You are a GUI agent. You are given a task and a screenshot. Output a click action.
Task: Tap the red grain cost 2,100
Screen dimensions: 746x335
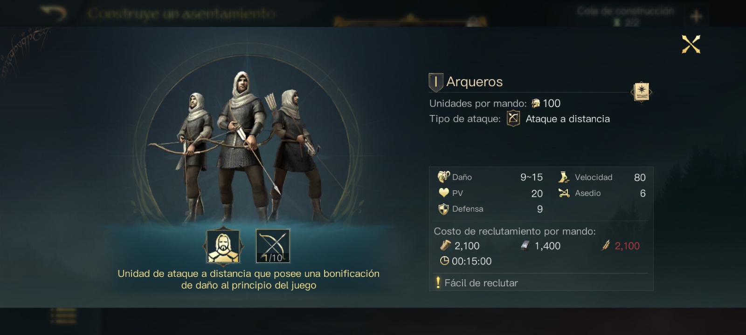click(621, 246)
